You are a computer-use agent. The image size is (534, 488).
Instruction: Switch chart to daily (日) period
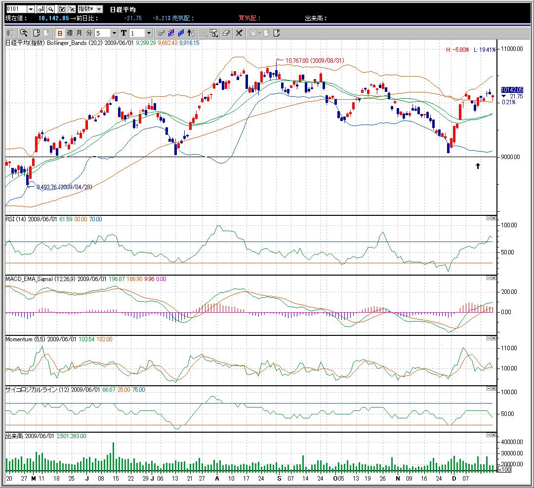coord(59,33)
